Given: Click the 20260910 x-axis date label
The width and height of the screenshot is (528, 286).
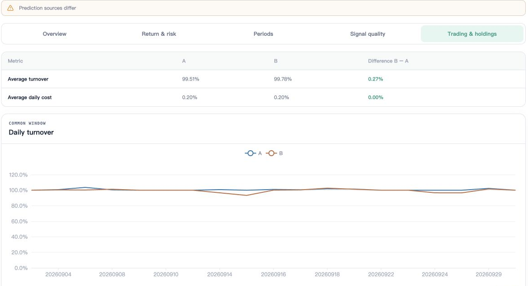Looking at the screenshot, I should coord(166,274).
